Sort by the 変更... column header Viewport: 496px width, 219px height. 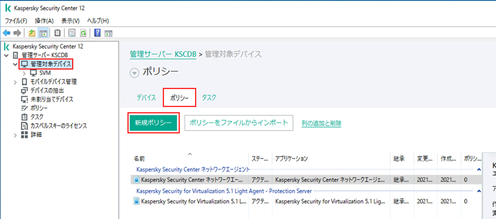point(425,158)
